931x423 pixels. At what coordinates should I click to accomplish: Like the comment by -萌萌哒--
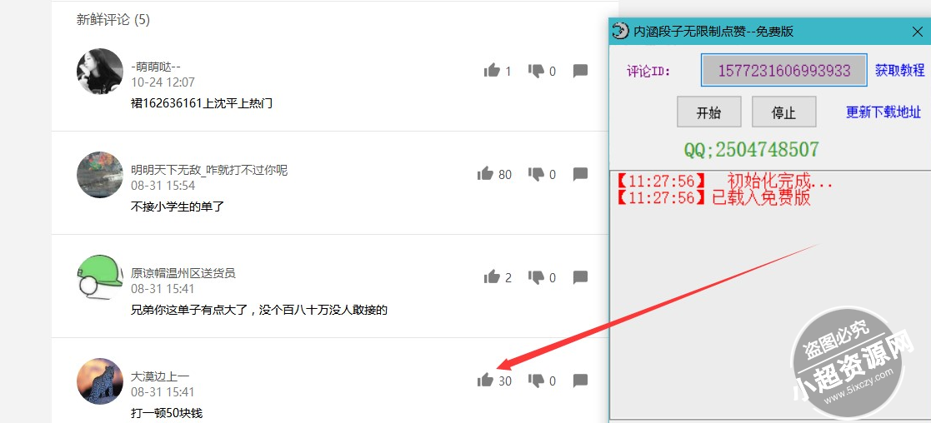pos(492,71)
